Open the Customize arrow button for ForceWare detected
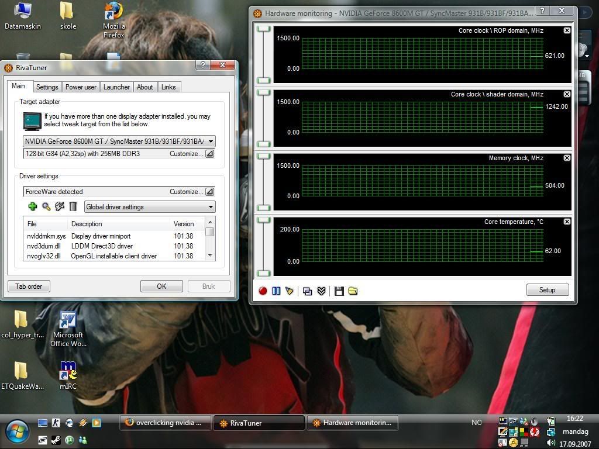This screenshot has height=449, width=599. pos(210,192)
